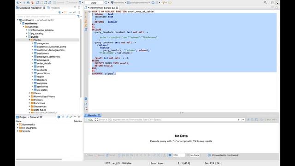
Task: Click the Sequences folder
Action: (40, 107)
